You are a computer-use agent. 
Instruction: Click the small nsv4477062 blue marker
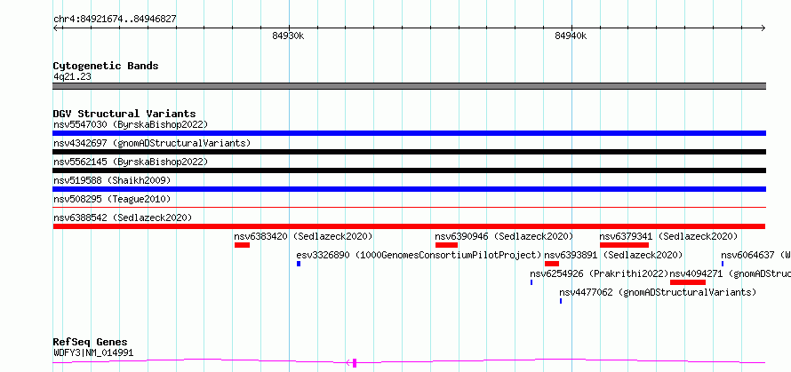[561, 301]
